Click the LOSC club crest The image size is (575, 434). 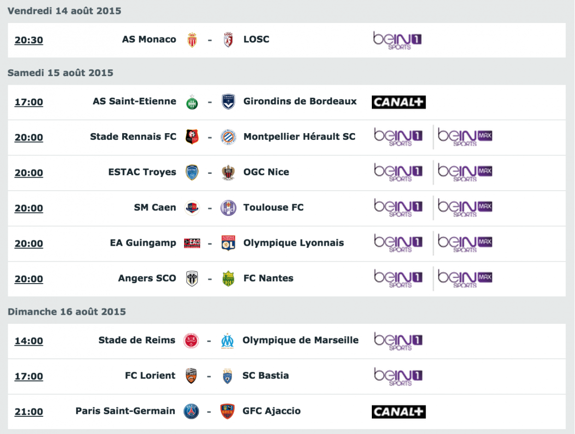pos(228,40)
